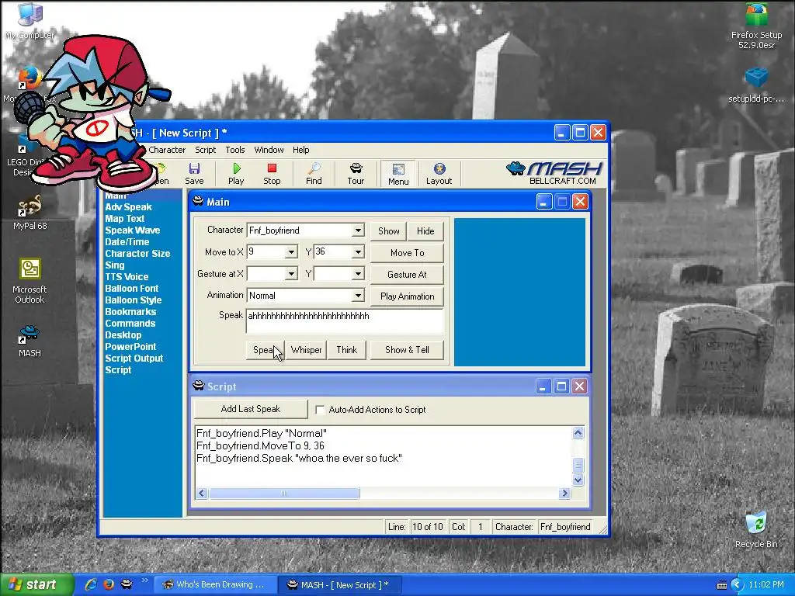Expand the Gesture at Y dropdown

358,274
